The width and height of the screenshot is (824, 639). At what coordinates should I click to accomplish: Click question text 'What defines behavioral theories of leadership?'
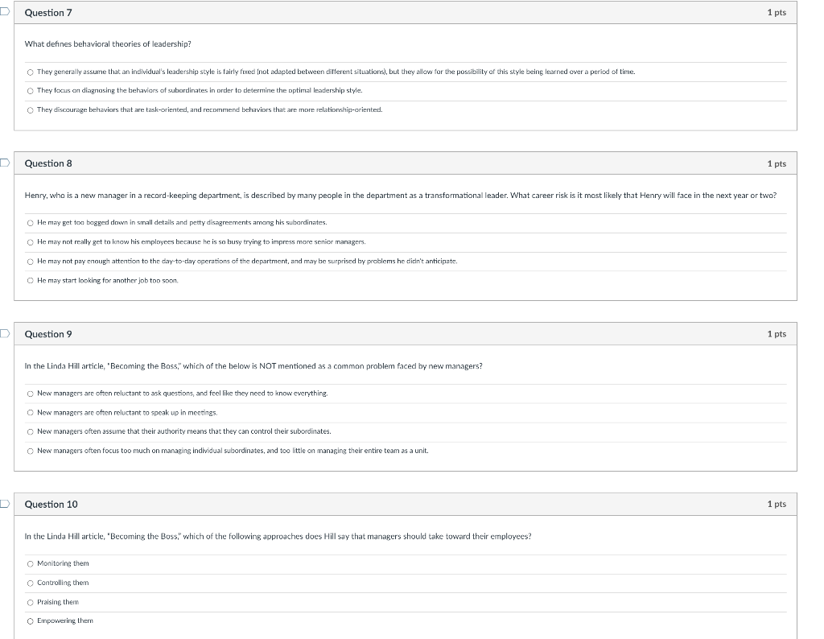pos(108,44)
